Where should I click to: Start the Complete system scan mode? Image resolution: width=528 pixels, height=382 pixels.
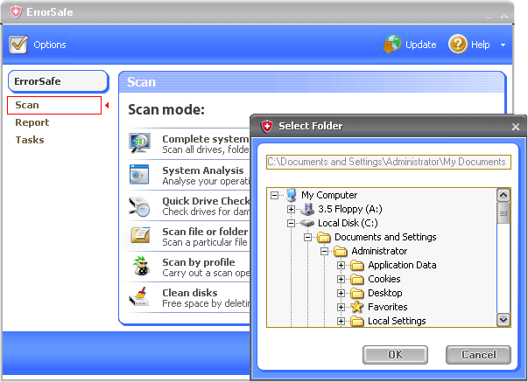tap(188, 143)
